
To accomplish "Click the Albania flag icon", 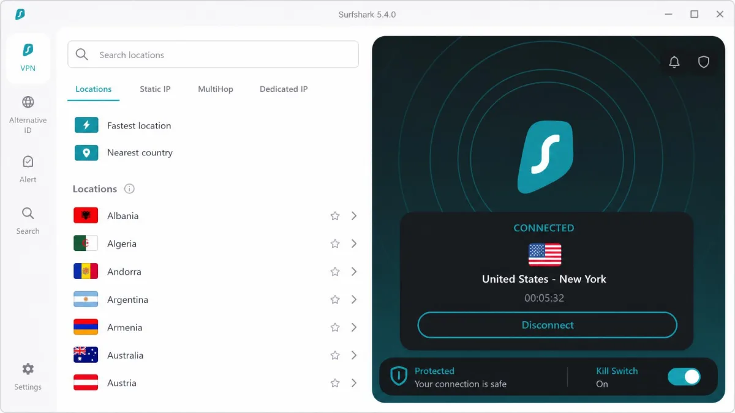I will [86, 215].
